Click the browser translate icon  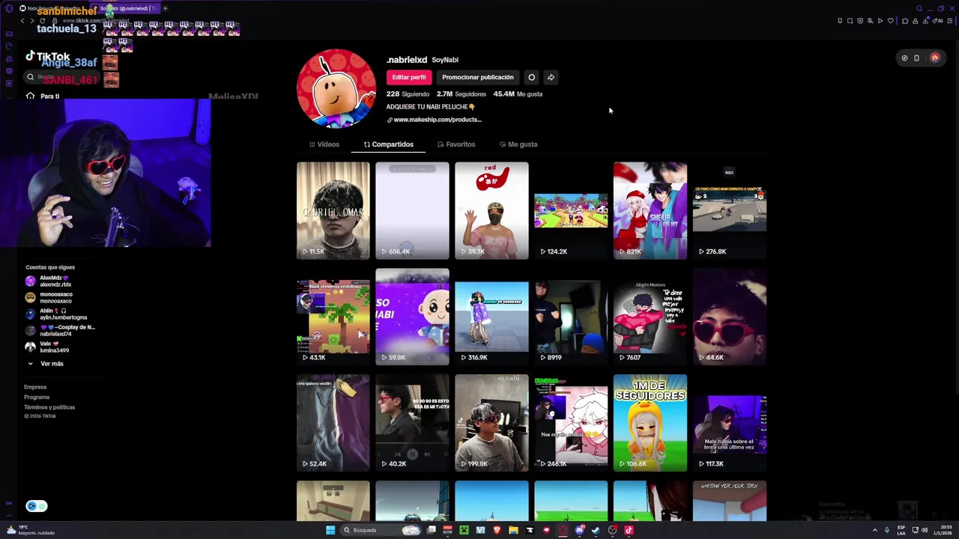[x=870, y=21]
